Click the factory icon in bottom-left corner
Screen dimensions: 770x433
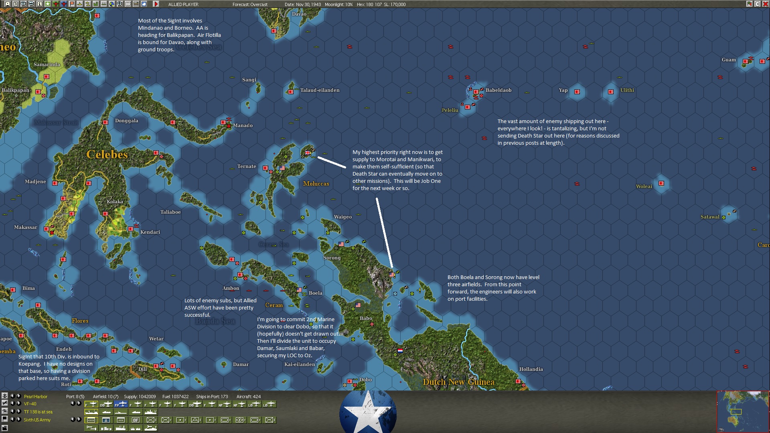pyautogui.click(x=5, y=428)
